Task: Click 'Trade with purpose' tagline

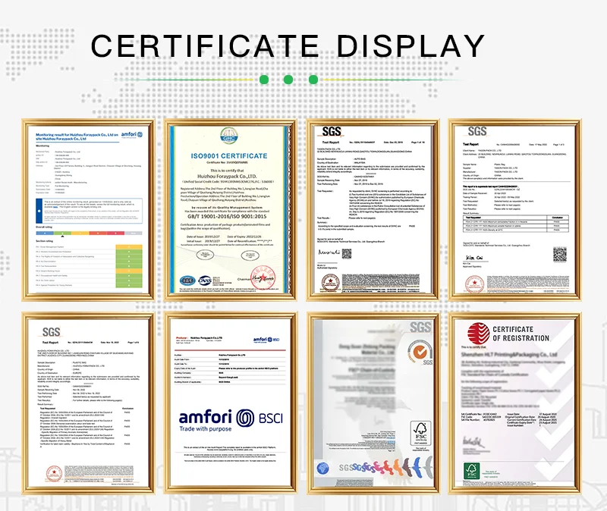Action: click(205, 428)
